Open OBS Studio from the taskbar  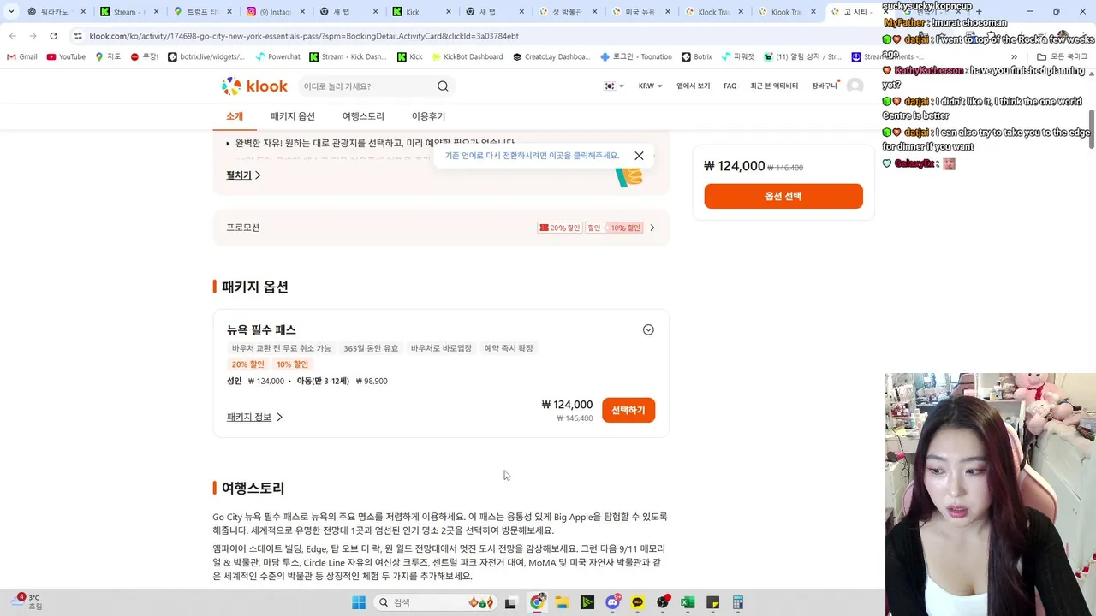click(663, 602)
